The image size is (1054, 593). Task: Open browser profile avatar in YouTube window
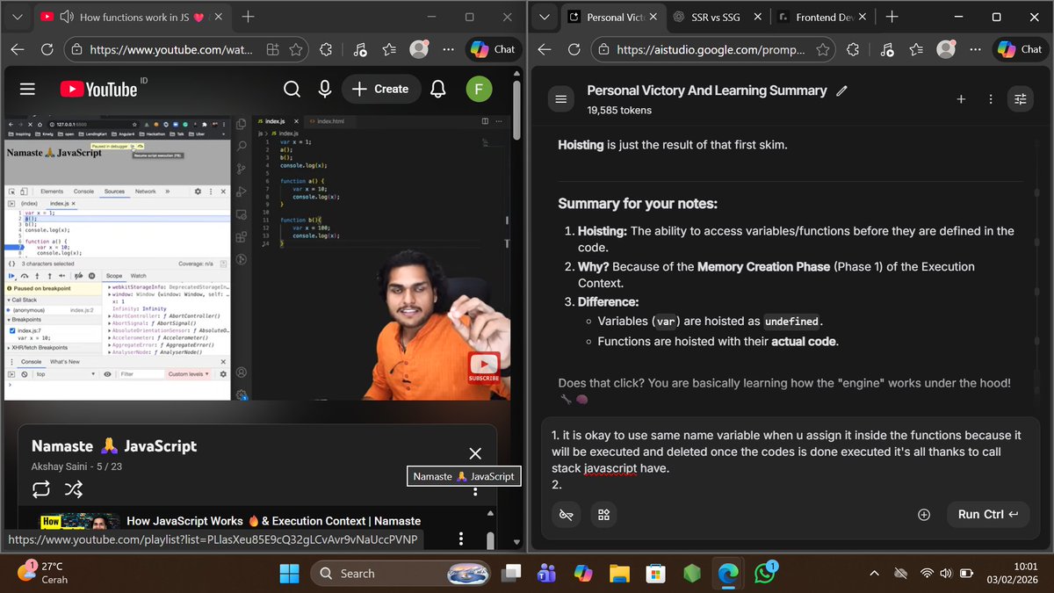pyautogui.click(x=419, y=50)
